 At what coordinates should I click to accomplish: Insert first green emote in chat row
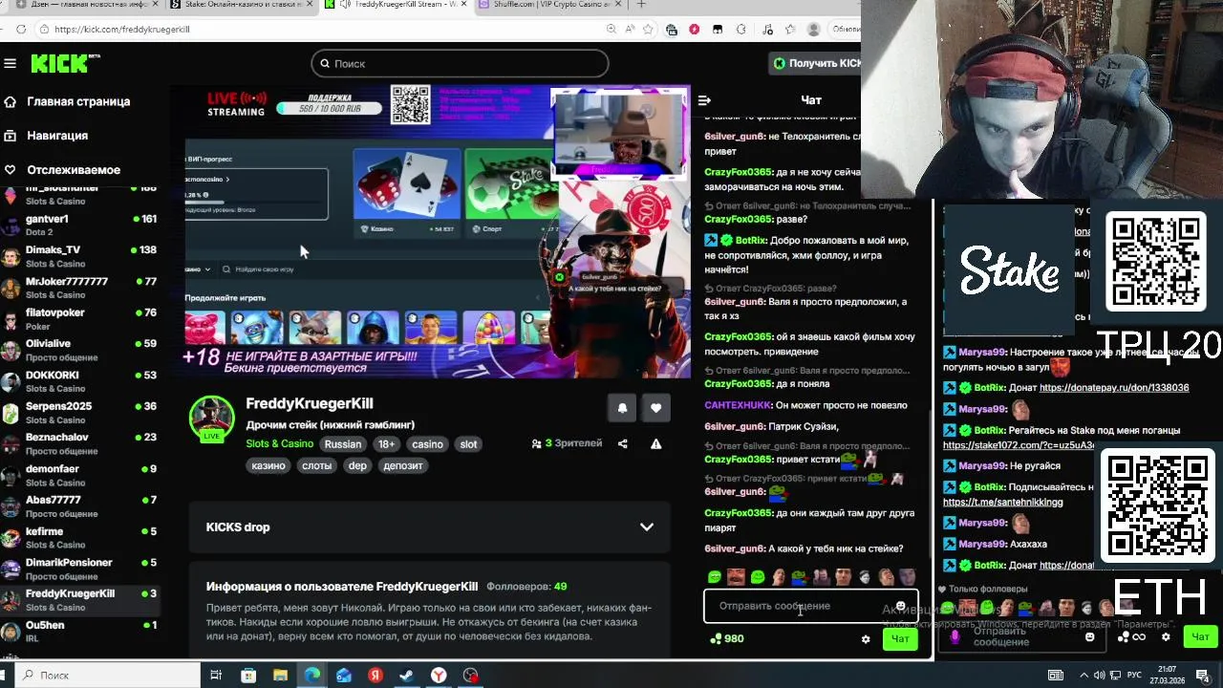(x=714, y=577)
